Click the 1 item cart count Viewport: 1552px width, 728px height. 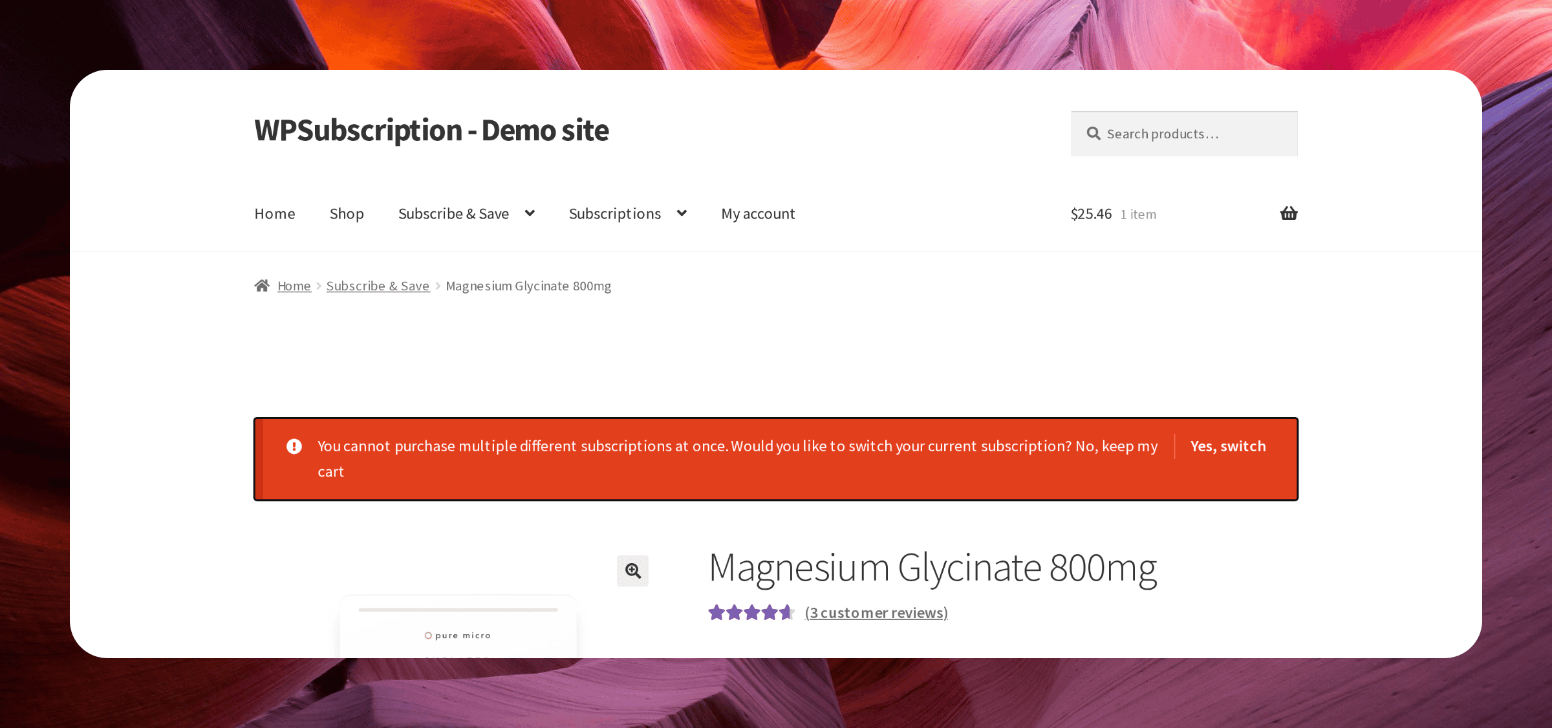pos(1138,215)
